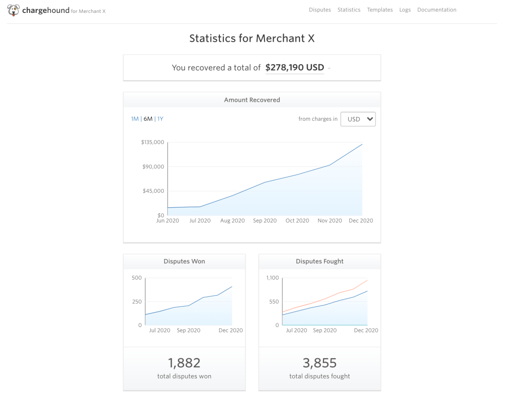This screenshot has width=508, height=399.
Task: Click the Disputes Won panel header
Action: [x=185, y=261]
